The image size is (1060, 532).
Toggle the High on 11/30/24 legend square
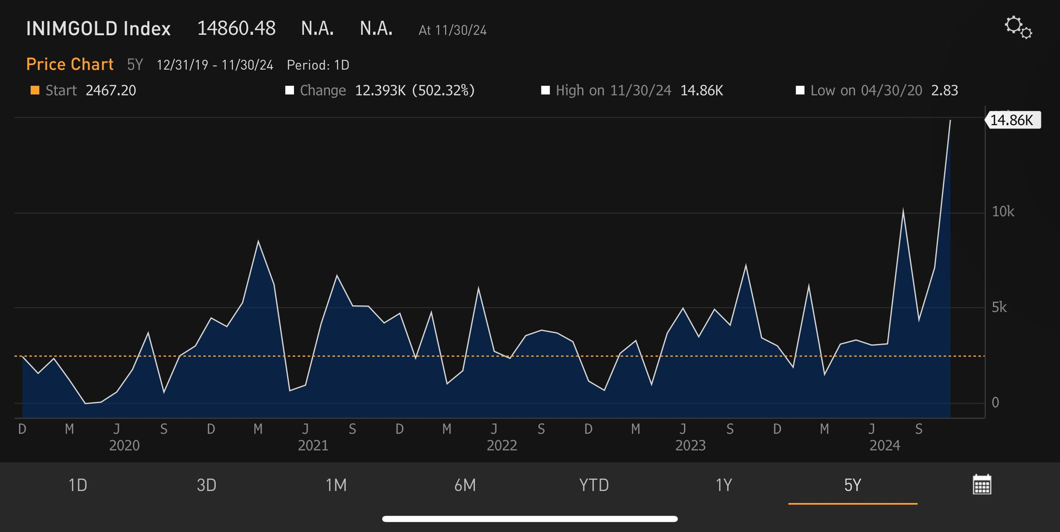(545, 91)
